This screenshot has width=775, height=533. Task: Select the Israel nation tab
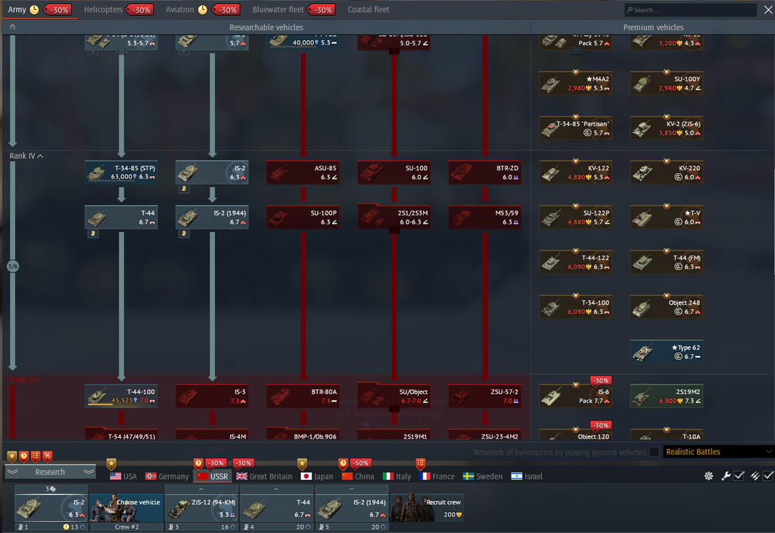click(x=527, y=476)
